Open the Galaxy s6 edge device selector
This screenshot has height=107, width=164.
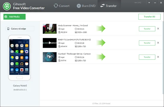[x=20, y=29]
